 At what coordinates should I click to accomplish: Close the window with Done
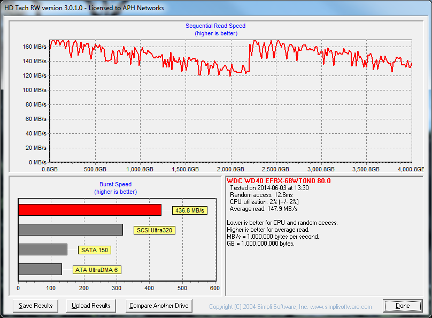point(402,306)
